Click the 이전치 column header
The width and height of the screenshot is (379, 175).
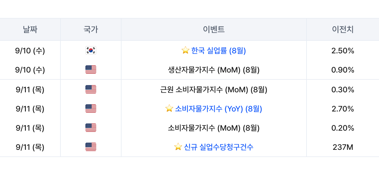point(343,29)
